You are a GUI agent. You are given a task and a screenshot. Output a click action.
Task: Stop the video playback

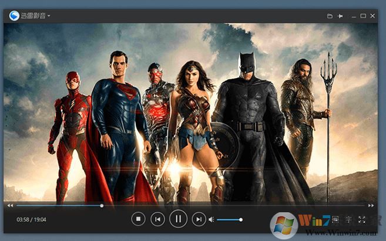tap(138, 219)
